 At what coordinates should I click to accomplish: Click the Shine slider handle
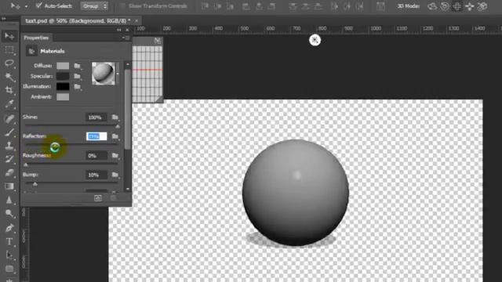coord(118,127)
